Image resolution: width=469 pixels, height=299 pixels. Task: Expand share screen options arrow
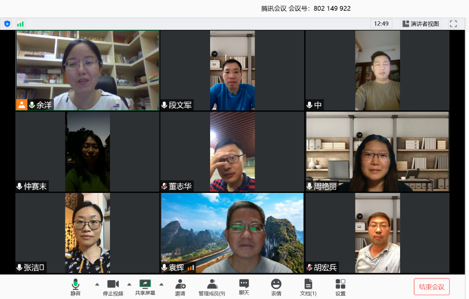point(161,284)
